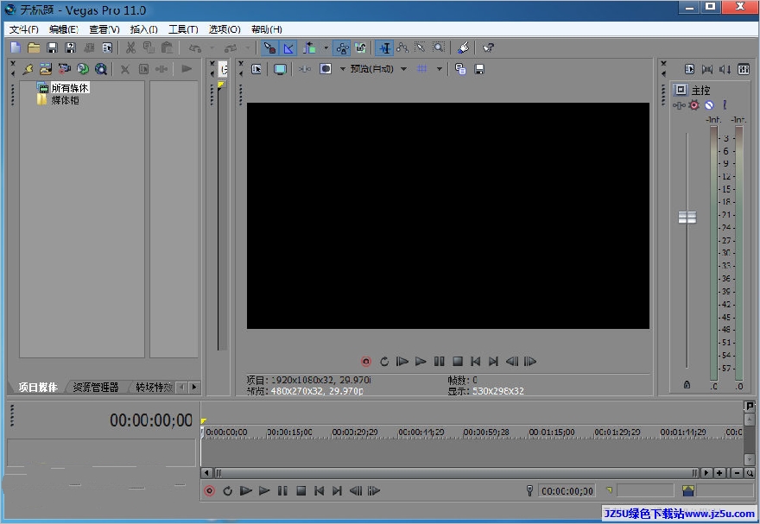760x524 pixels.
Task: Open the 文件(F) menu
Action: tap(24, 29)
